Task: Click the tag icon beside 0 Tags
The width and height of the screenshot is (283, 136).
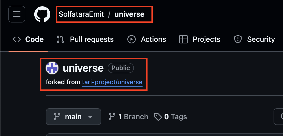Action: (x=158, y=117)
